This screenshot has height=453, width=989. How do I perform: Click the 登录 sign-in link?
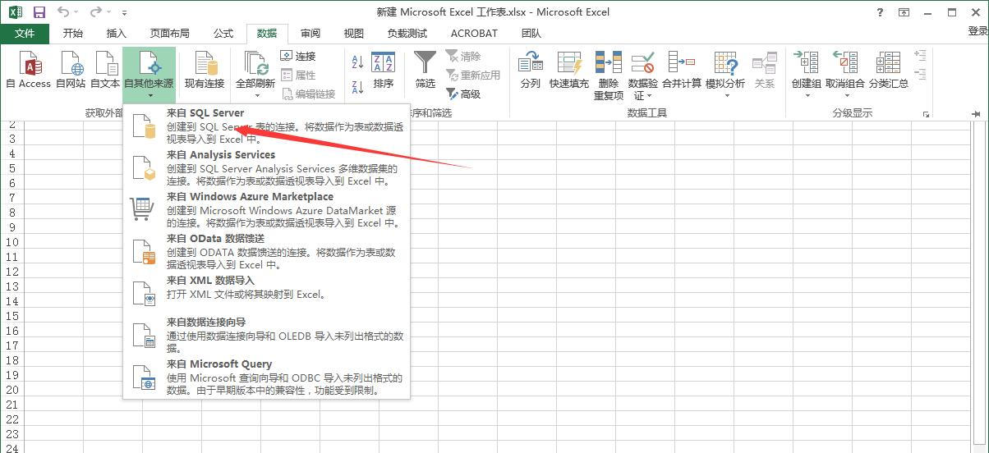click(x=977, y=31)
